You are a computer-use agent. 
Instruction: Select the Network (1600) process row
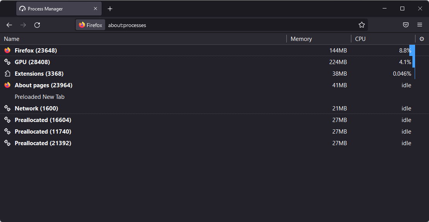tap(214, 108)
